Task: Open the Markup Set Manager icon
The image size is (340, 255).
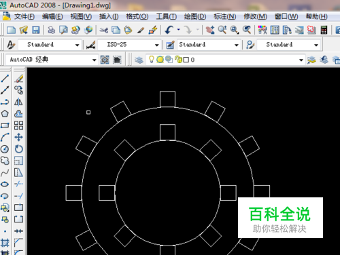Action: [311, 30]
